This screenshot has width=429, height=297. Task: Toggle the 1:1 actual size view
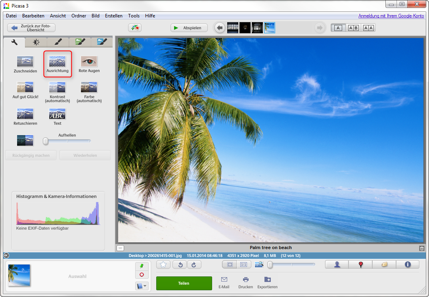[243, 265]
